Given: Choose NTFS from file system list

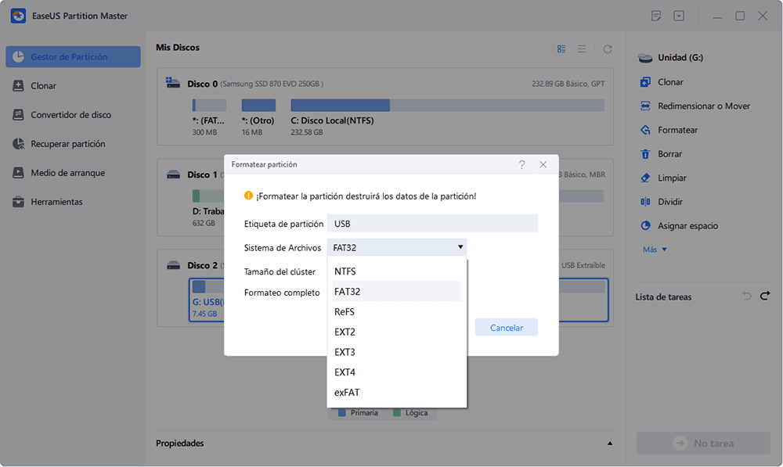Looking at the screenshot, I should [x=396, y=271].
